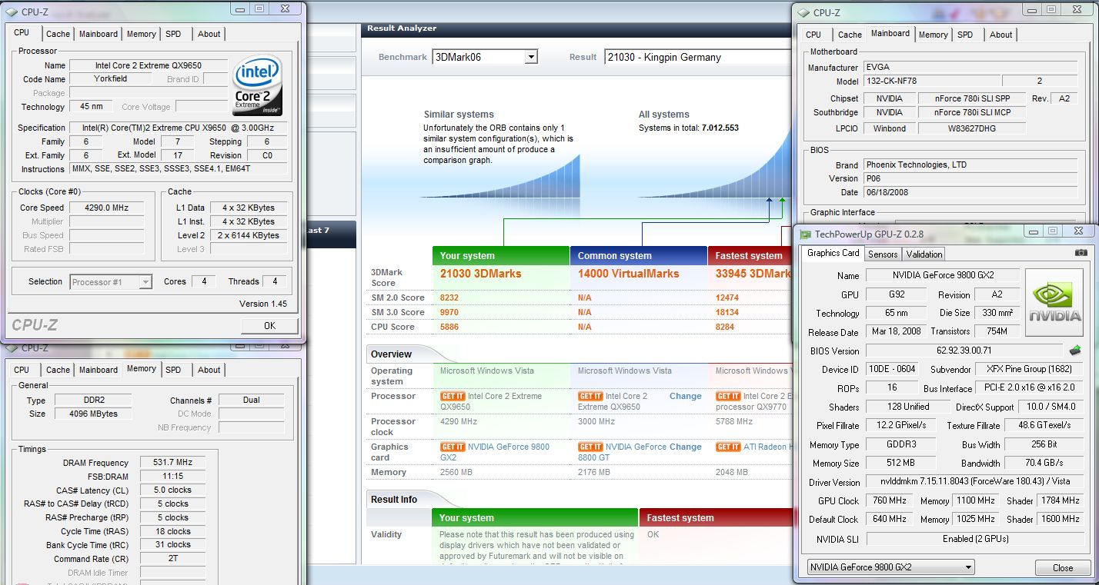This screenshot has height=585, width=1099.
Task: Click the BIOS Version field in GPU-Z
Action: 964,351
